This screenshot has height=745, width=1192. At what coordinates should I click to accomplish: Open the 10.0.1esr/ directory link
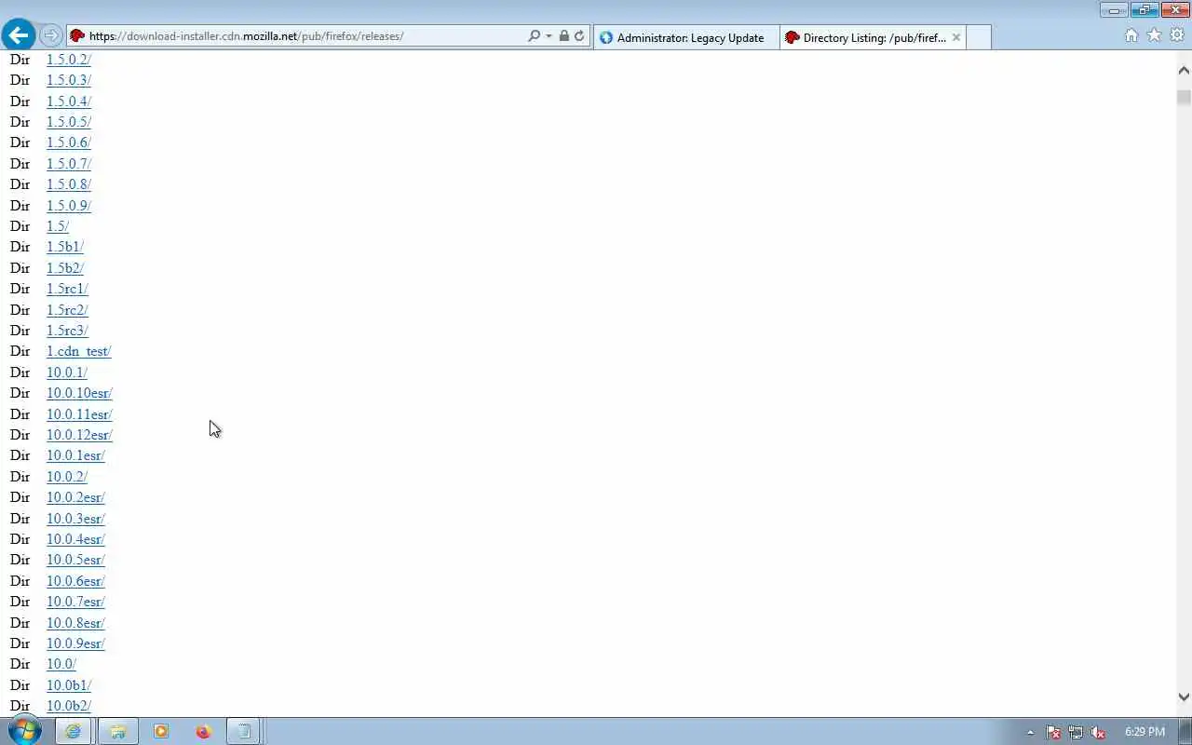click(x=75, y=455)
